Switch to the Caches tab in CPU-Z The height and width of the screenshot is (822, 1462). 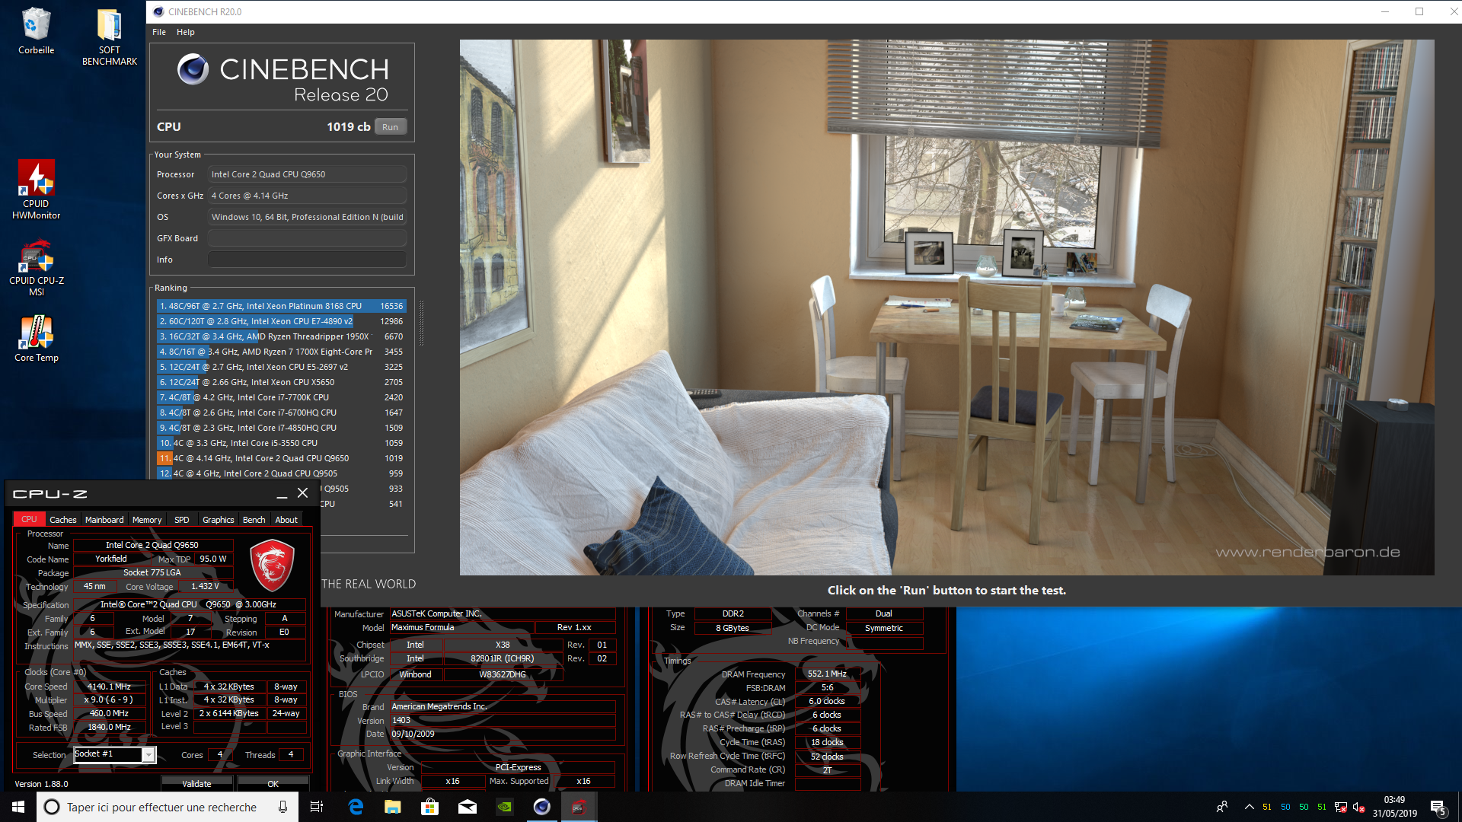coord(63,520)
